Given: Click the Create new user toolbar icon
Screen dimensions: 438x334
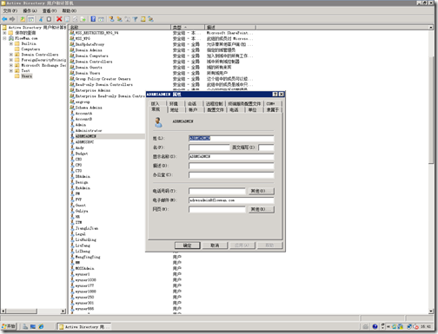Looking at the screenshot, I should (x=111, y=19).
